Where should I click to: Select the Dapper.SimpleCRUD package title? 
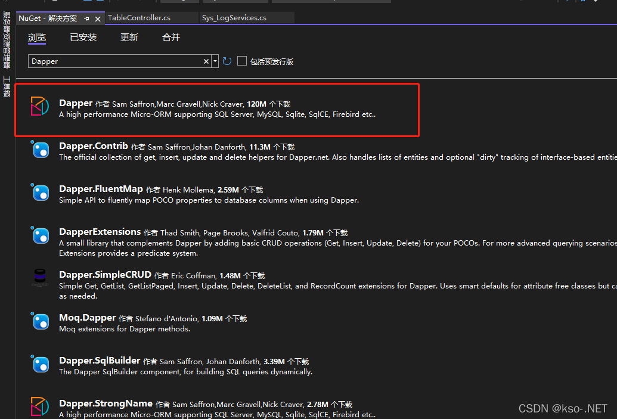[x=105, y=275]
